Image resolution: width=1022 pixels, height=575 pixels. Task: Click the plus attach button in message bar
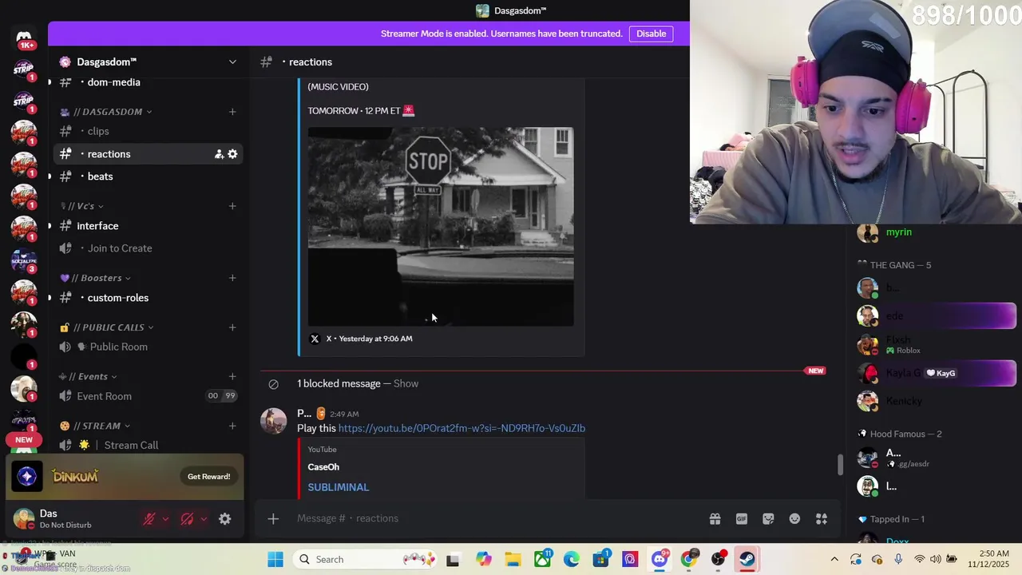point(273,519)
